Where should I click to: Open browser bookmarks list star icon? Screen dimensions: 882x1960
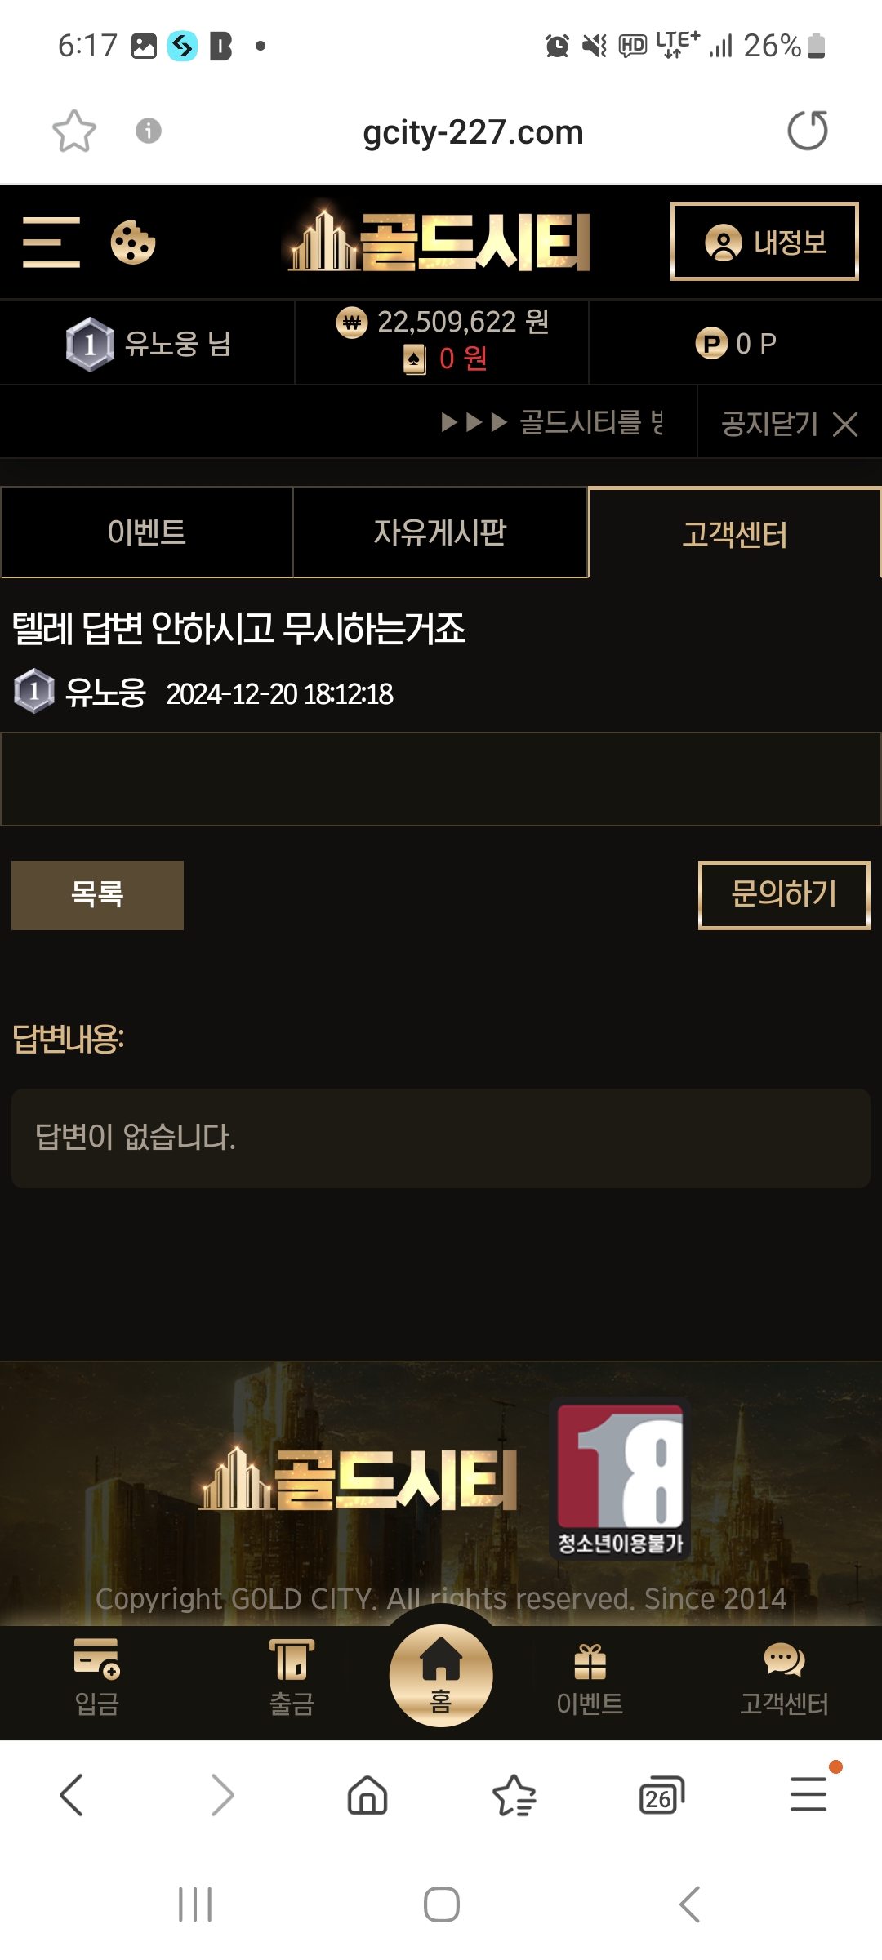[514, 1795]
